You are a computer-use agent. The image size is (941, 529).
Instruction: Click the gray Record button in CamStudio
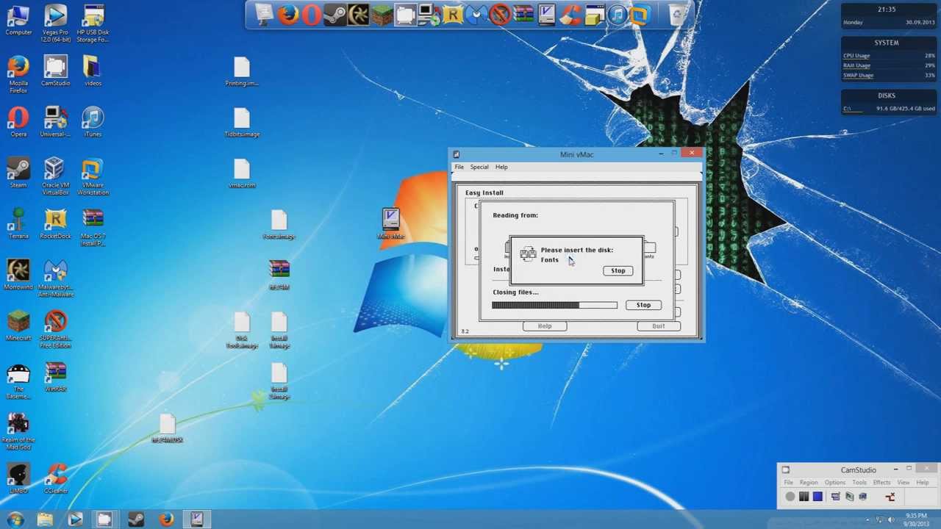[x=790, y=497]
